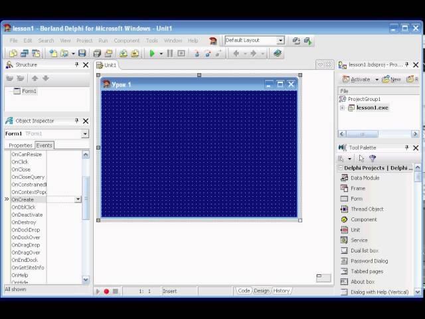Collapse the Delphi Projects category
425x319 pixels.
(x=341, y=168)
